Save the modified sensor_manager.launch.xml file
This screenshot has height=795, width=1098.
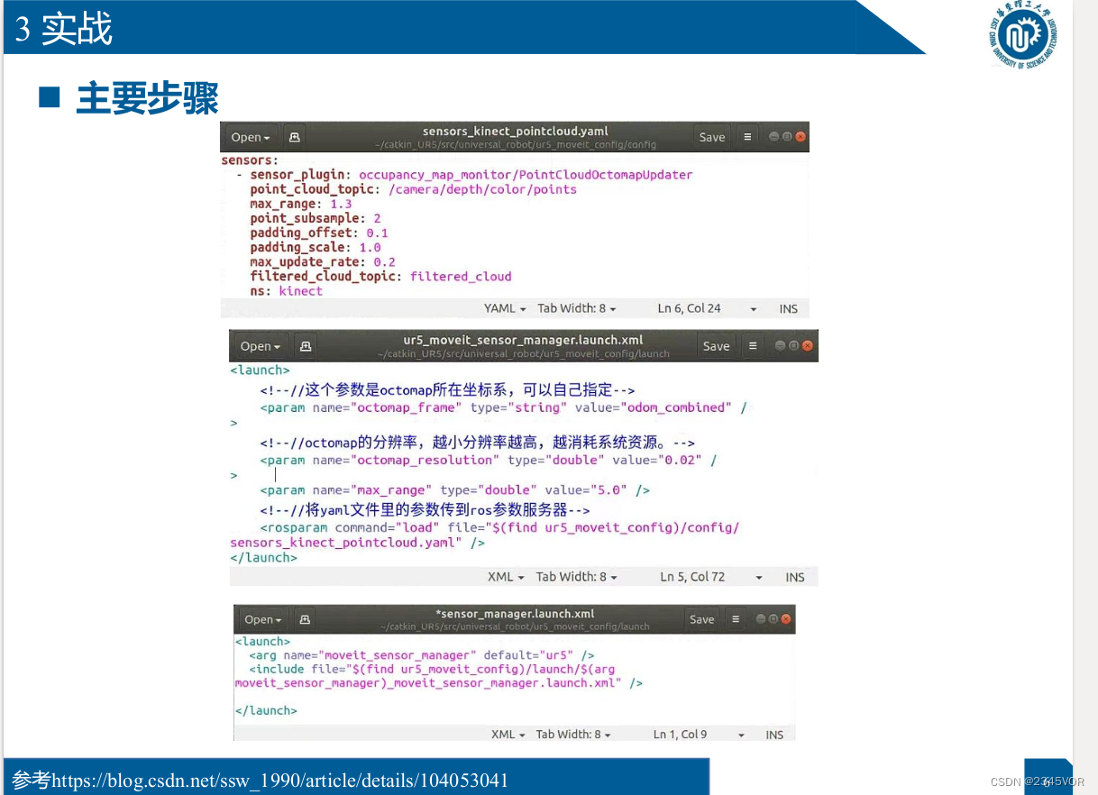click(702, 619)
